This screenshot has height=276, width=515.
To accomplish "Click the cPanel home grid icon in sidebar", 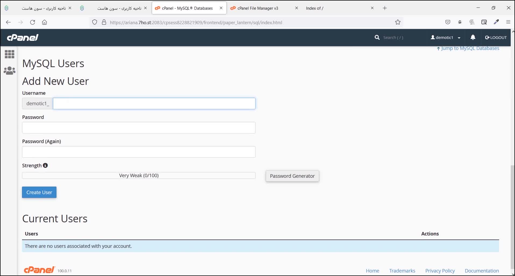I will click(9, 54).
